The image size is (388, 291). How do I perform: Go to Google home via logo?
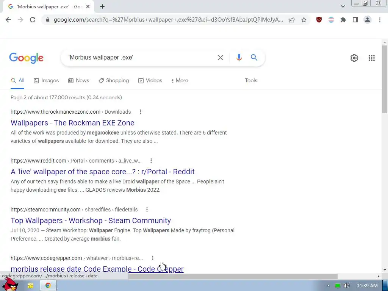[x=26, y=58]
